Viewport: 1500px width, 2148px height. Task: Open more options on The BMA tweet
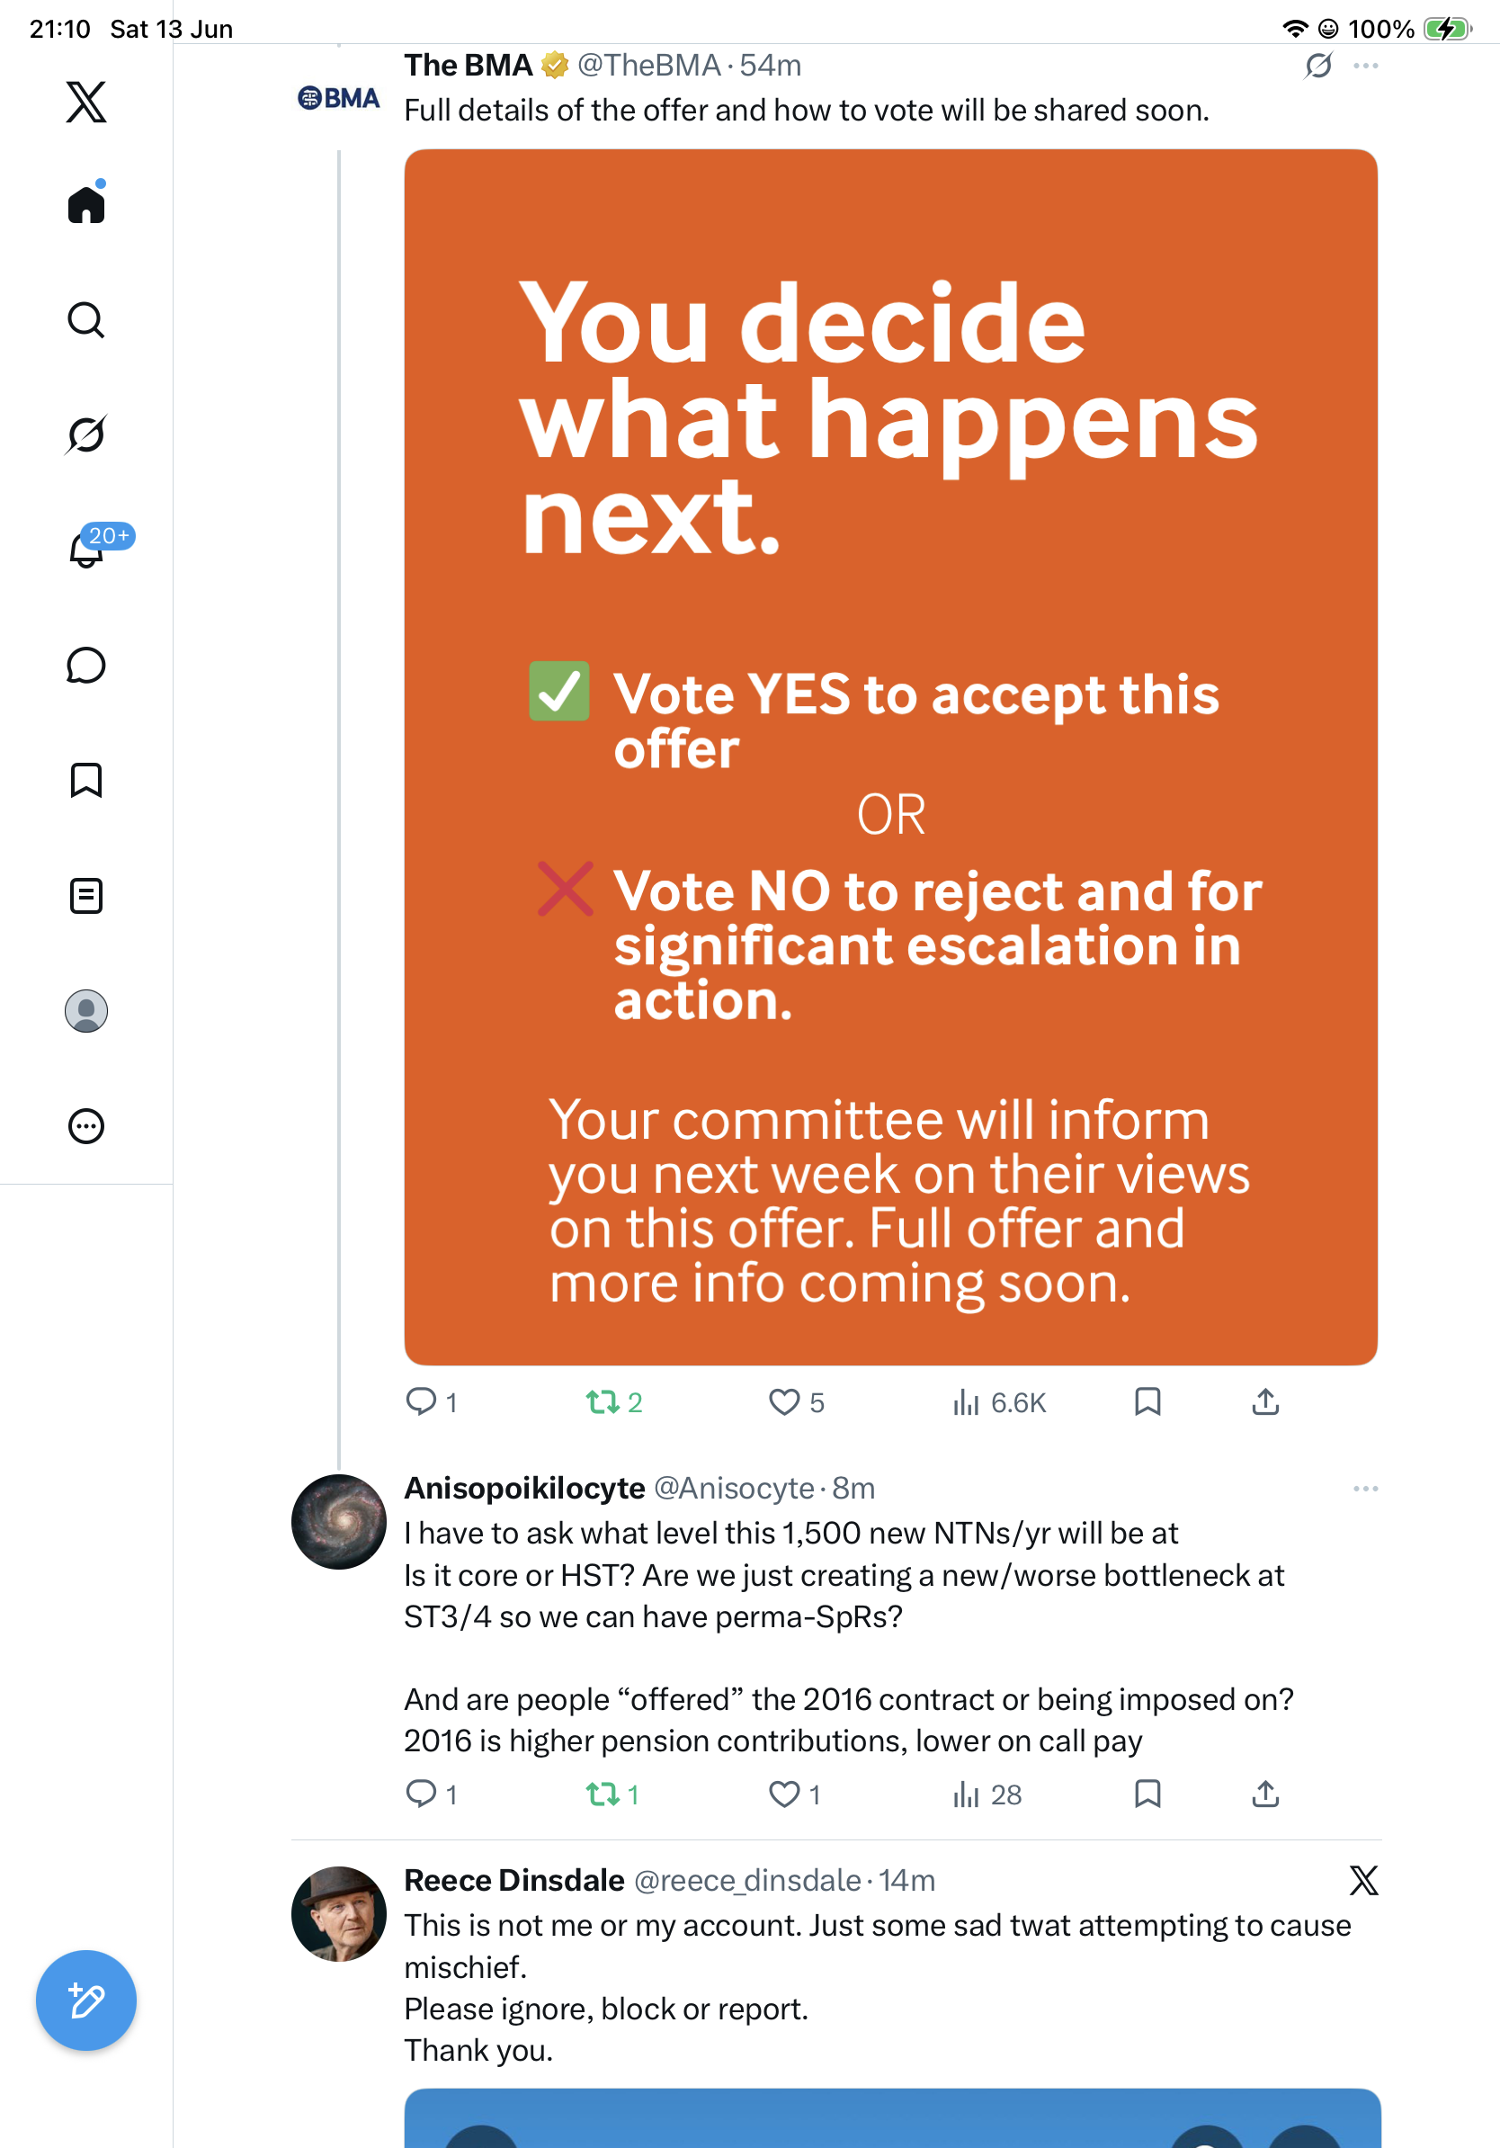click(1365, 66)
